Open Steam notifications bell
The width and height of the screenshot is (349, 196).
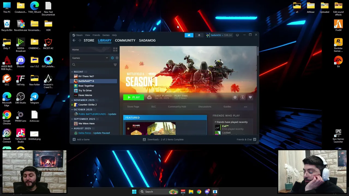tap(199, 35)
